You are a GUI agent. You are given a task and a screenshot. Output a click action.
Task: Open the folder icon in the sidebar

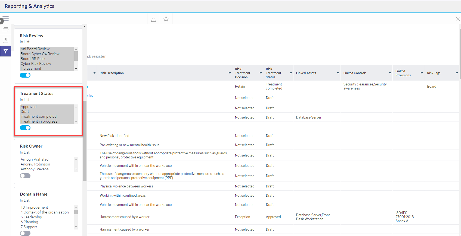tap(5, 30)
